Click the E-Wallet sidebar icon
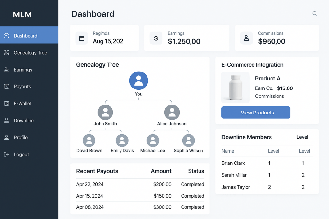 6,104
